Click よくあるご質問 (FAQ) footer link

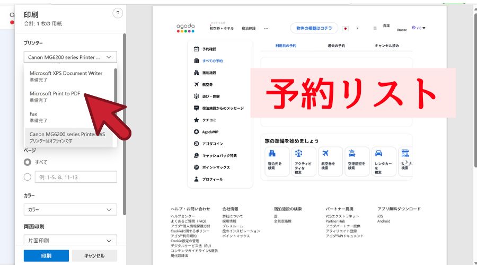tap(188, 221)
